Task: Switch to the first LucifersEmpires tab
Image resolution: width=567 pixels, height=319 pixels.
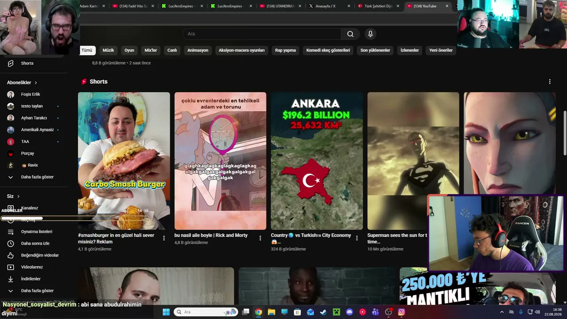Action: 183,6
